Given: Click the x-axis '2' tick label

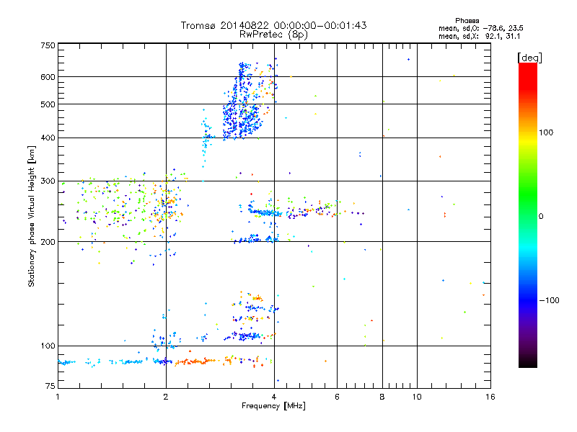Looking at the screenshot, I should [166, 397].
